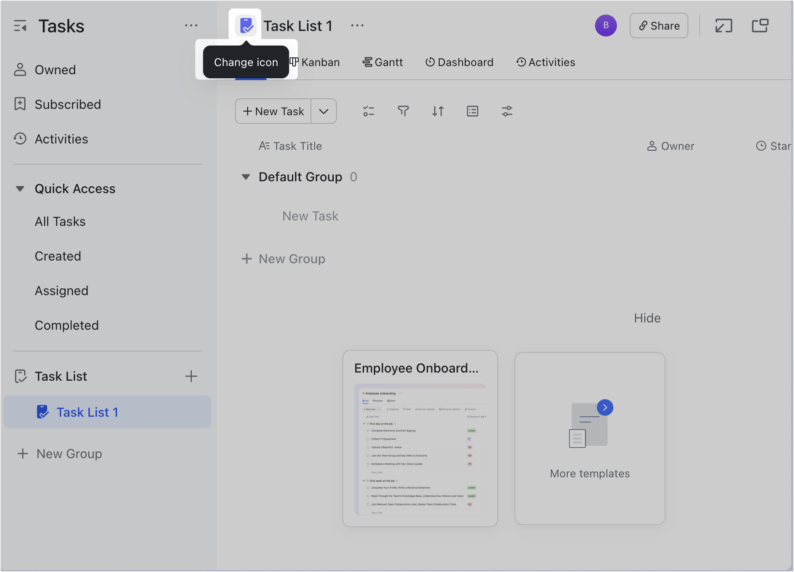The height and width of the screenshot is (572, 794).
Task: Open Activities in the sidebar
Action: [x=51, y=139]
